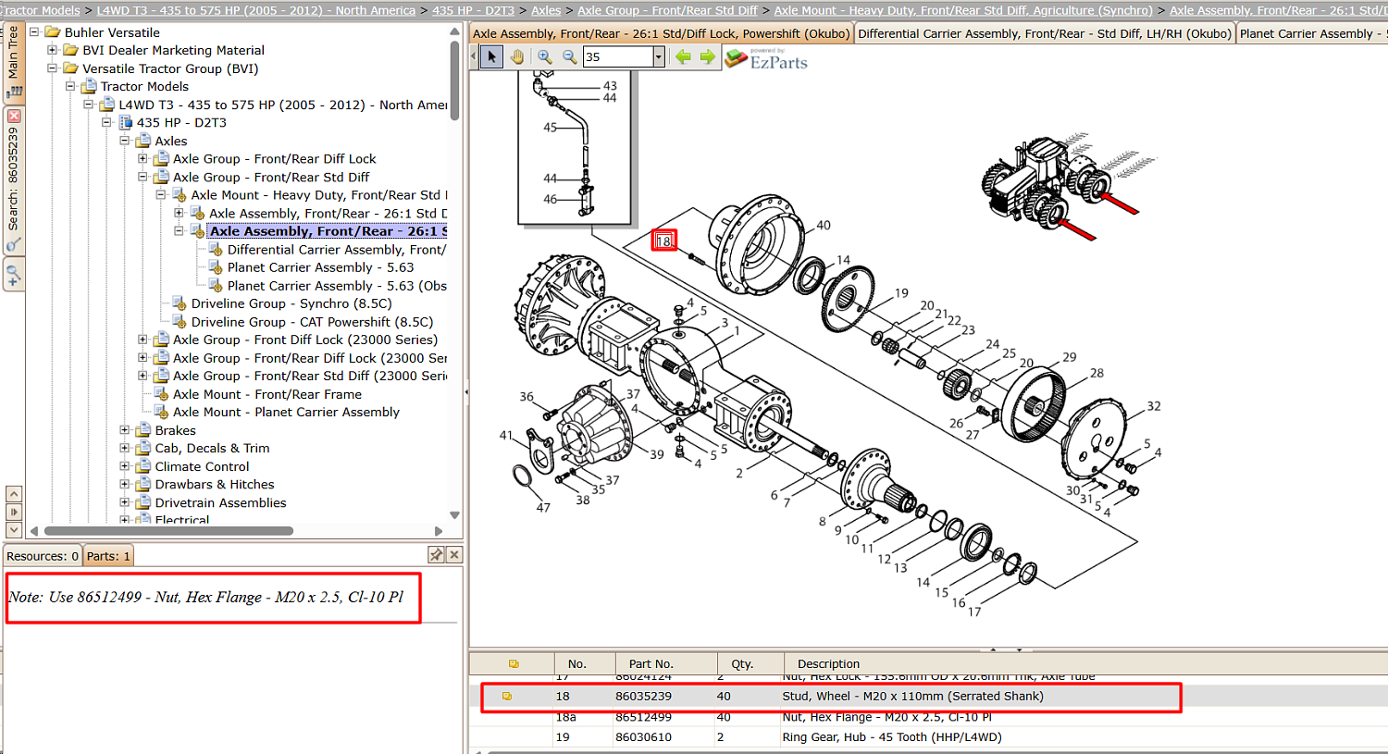
Task: Select the row for part 86030610 Ring Gear
Action: pyautogui.click(x=928, y=737)
